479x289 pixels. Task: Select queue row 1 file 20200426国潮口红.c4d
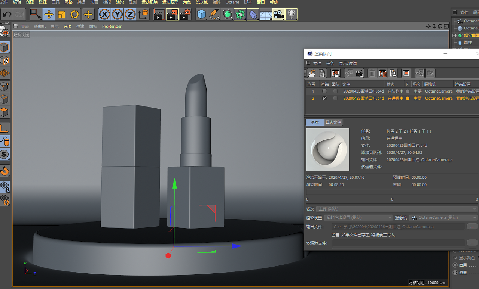pos(364,91)
